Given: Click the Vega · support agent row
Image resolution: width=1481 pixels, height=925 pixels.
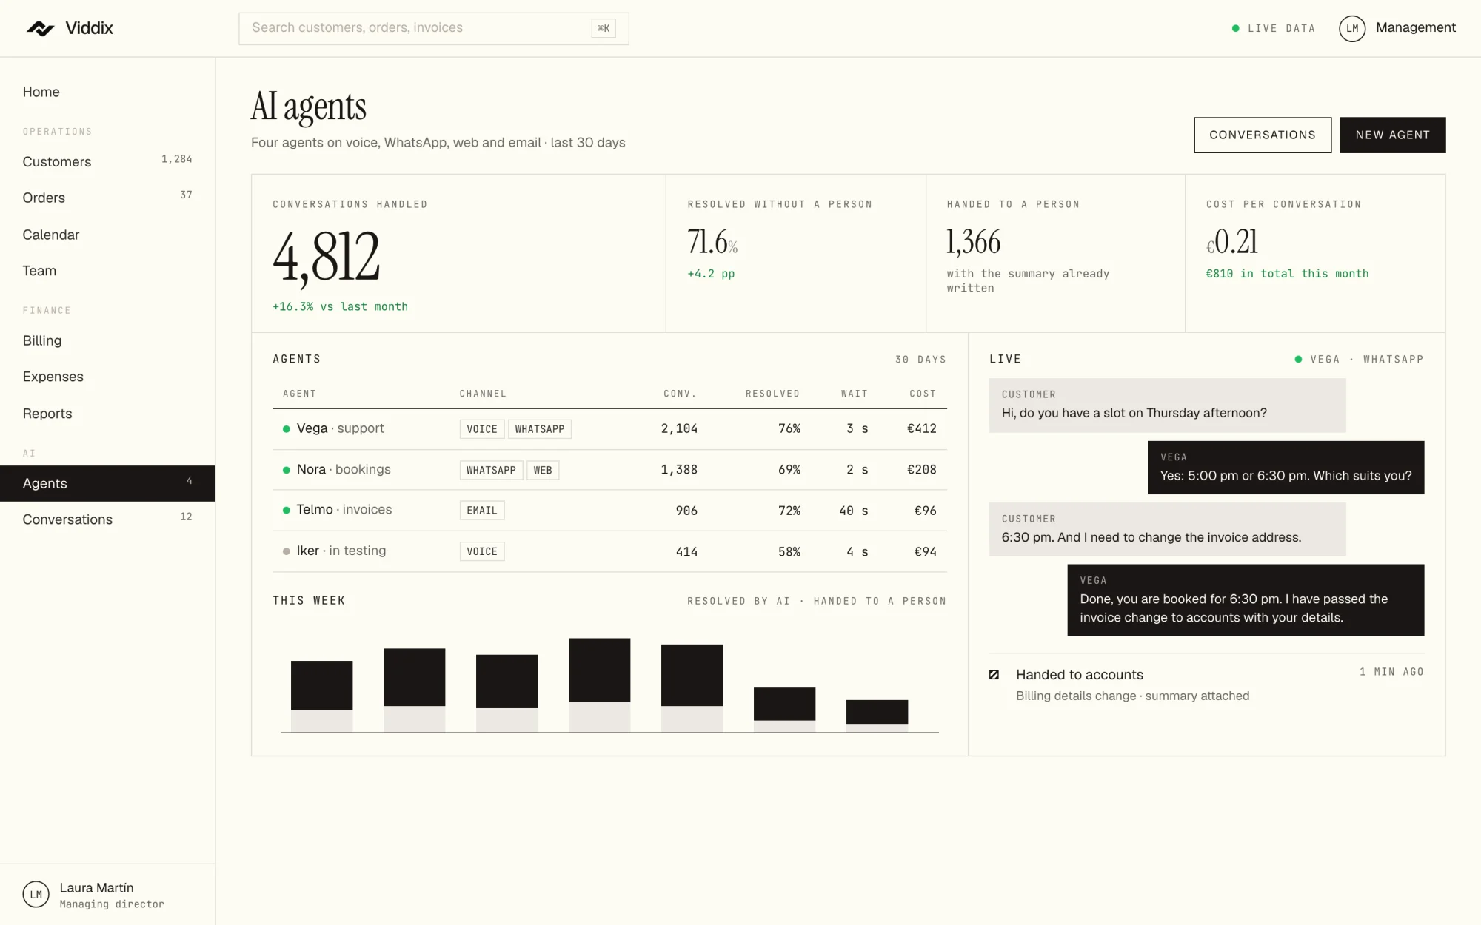Looking at the screenshot, I should coord(609,429).
